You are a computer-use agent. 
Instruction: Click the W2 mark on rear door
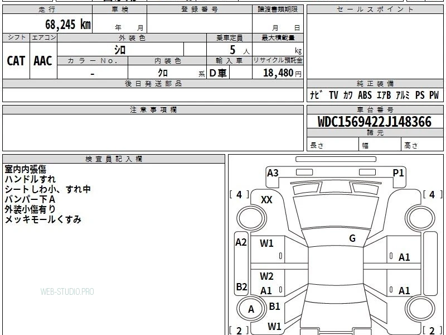(266, 276)
